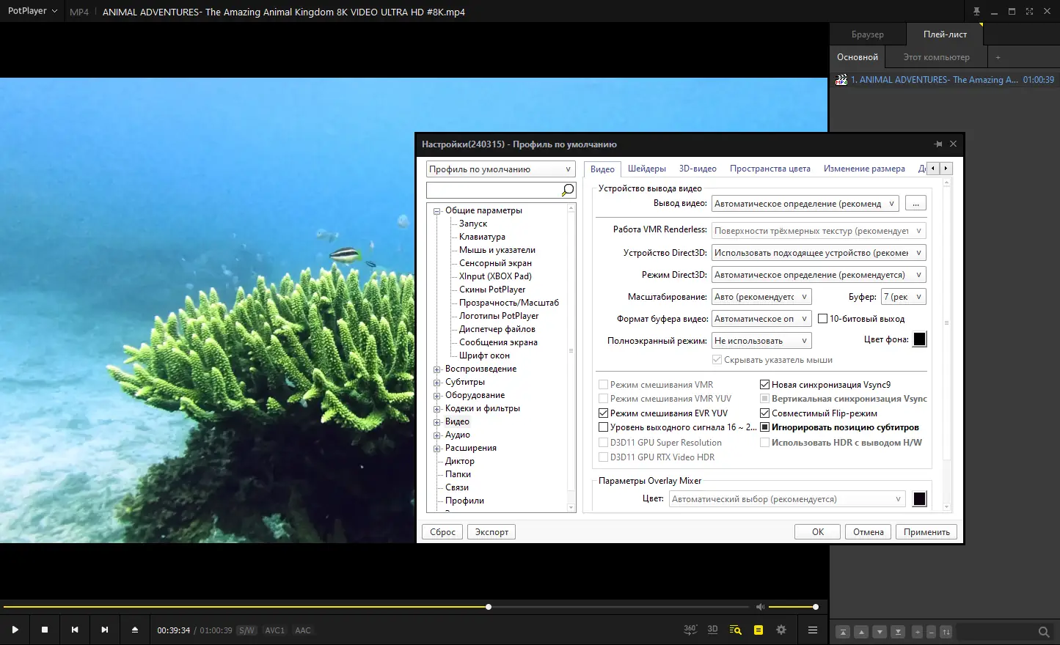The image size is (1060, 645).
Task: Expand the Субтитры tree node
Action: pos(437,383)
